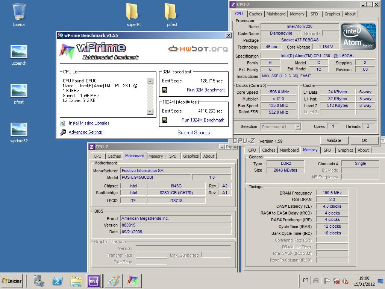This screenshot has height=289, width=385.
Task: Click the Core Speed value 1596.0 MHz
Action: tap(279, 92)
